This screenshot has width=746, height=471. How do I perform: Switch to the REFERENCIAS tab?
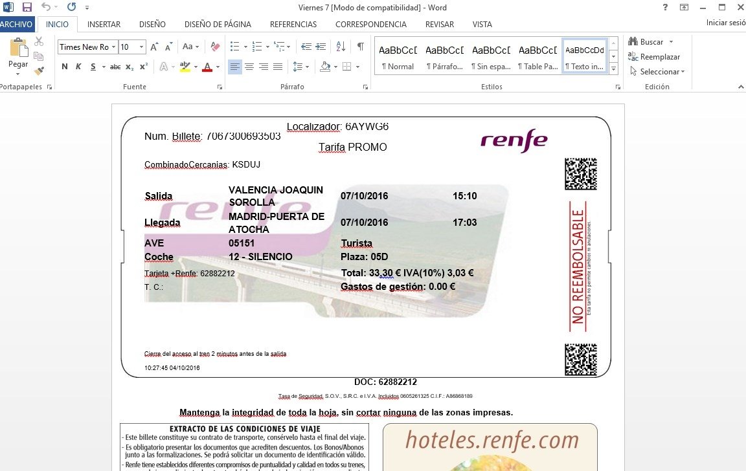click(x=293, y=24)
